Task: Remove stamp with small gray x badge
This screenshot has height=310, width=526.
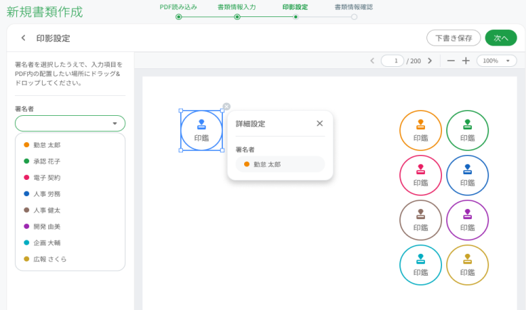Action: [x=226, y=107]
